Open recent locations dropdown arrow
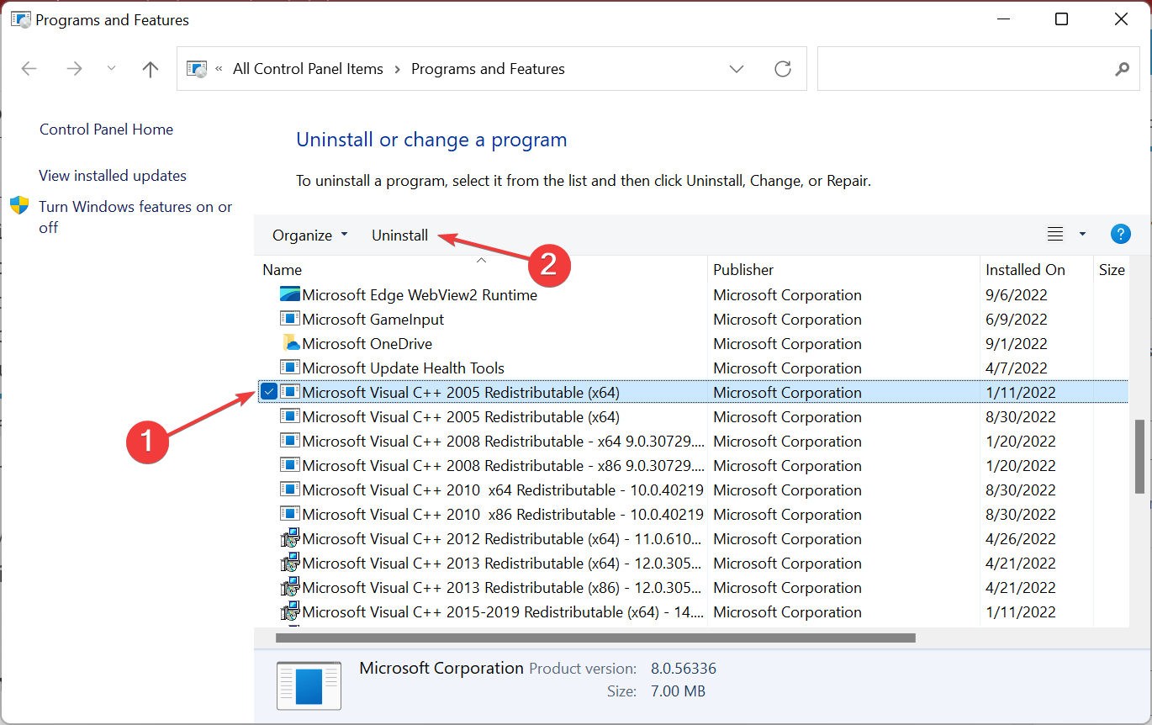The height and width of the screenshot is (725, 1152). (112, 69)
